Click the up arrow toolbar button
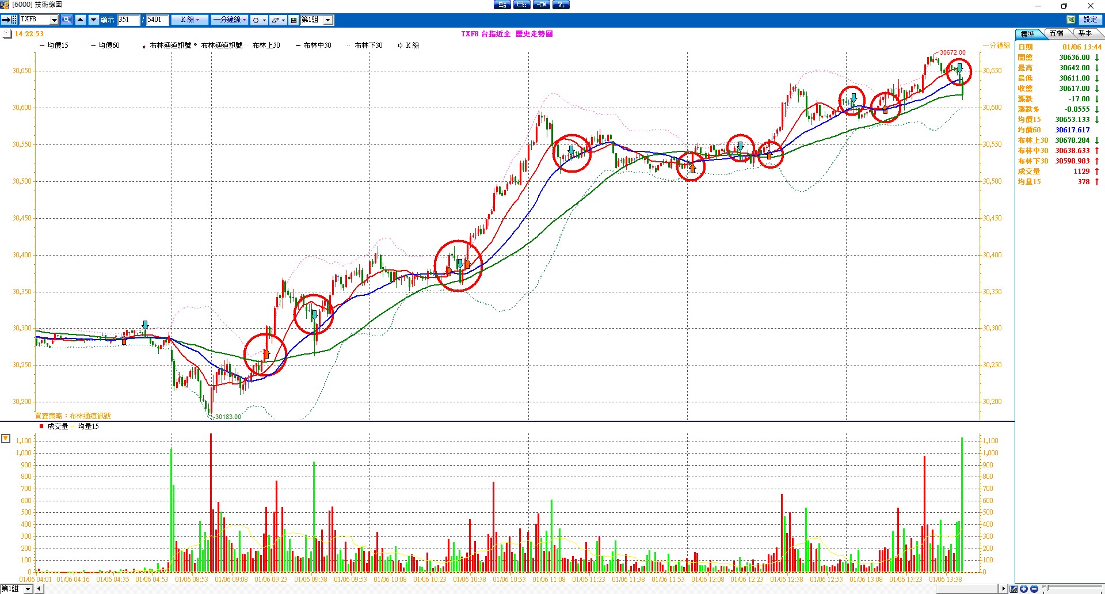The height and width of the screenshot is (594, 1105). [81, 20]
